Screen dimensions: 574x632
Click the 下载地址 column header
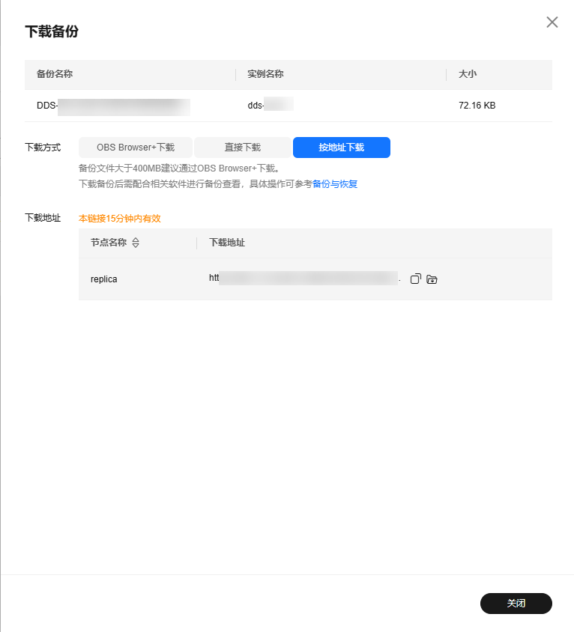[227, 243]
